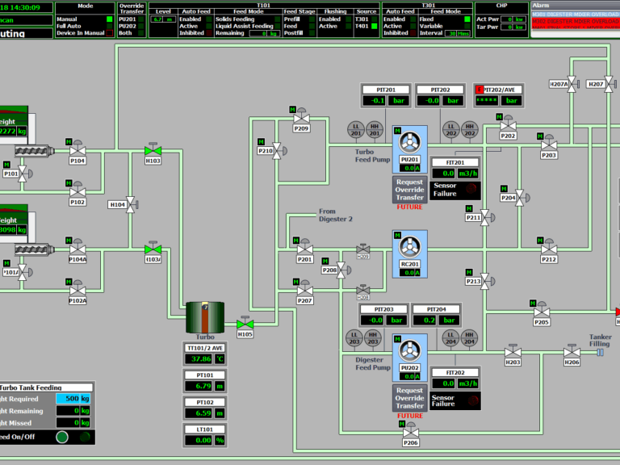Click the LL 201 level switch indicator
The image size is (620, 465).
(356, 130)
